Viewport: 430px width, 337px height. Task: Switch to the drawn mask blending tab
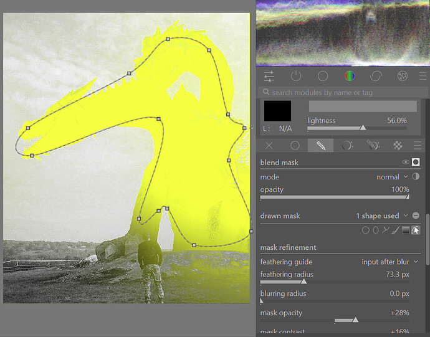coord(320,145)
